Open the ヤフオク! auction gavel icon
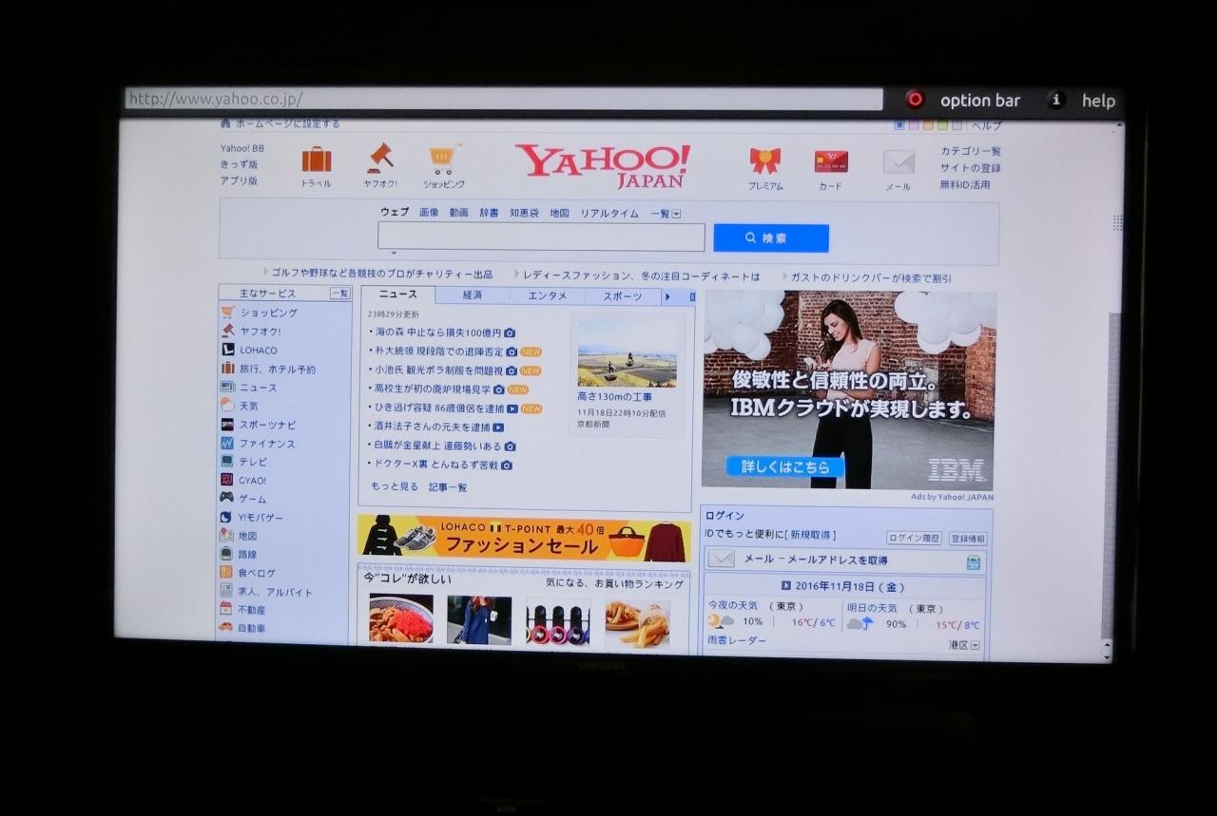 pyautogui.click(x=380, y=158)
